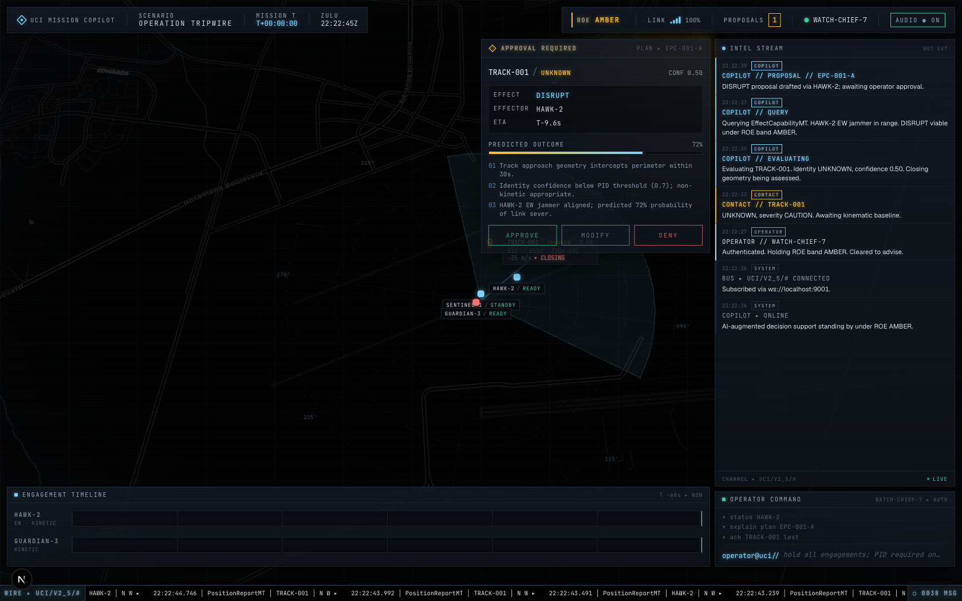
Task: Select the red TRACK-001 map marker
Action: (476, 302)
